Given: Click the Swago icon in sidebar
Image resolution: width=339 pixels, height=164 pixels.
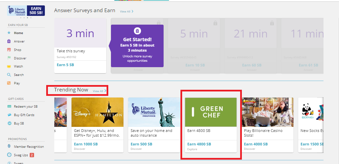Looking at the screenshot, I should click(9, 163).
